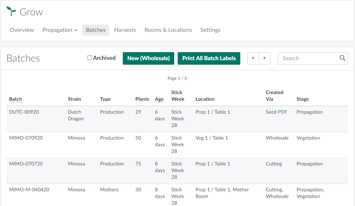Click the search magnifier icon

coord(342,58)
